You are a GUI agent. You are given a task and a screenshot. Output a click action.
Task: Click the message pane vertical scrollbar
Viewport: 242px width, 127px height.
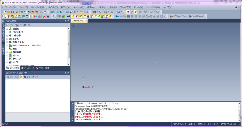coord(240,112)
